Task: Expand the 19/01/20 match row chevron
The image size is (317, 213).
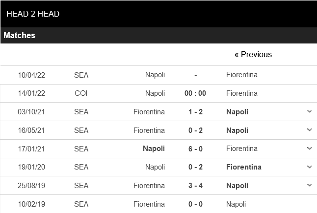Action: click(309, 167)
